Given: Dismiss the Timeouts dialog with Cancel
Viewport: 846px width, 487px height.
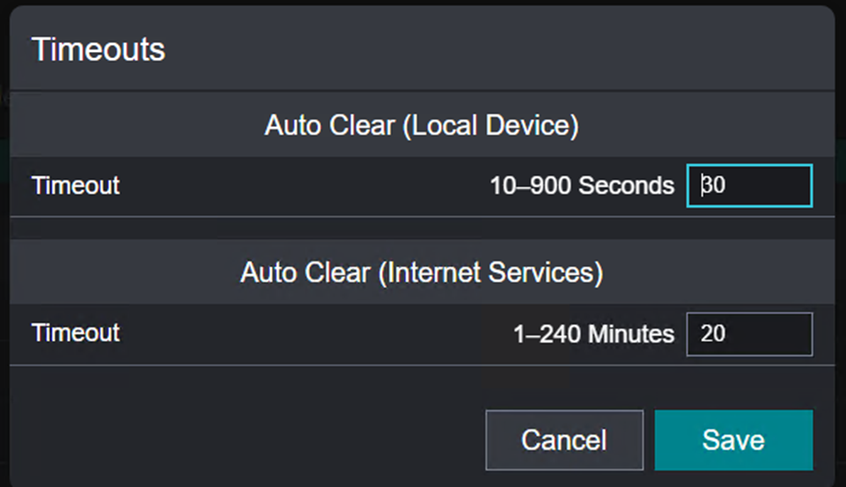Looking at the screenshot, I should point(563,439).
